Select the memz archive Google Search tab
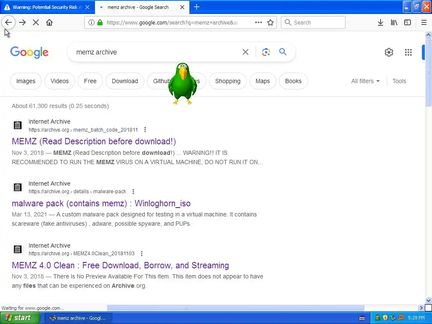 click(138, 7)
